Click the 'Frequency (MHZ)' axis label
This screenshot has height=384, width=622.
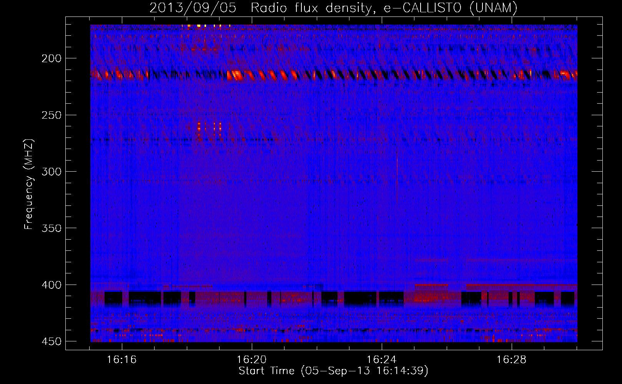(28, 184)
